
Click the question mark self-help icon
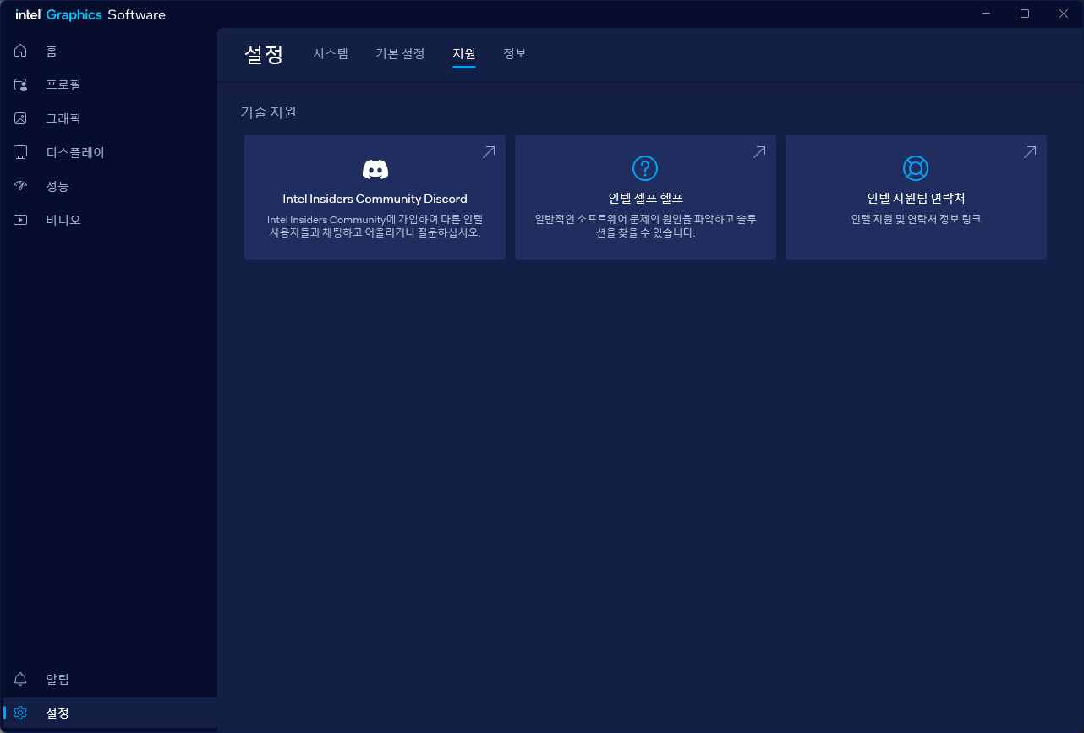[x=645, y=168]
